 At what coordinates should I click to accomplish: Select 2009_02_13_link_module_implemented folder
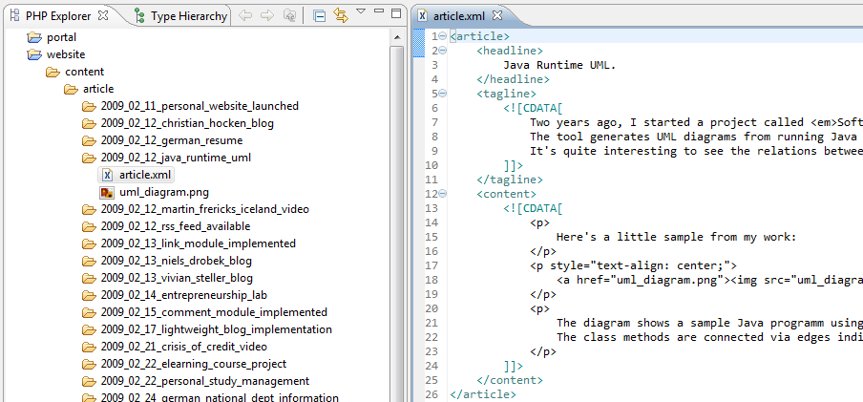199,243
